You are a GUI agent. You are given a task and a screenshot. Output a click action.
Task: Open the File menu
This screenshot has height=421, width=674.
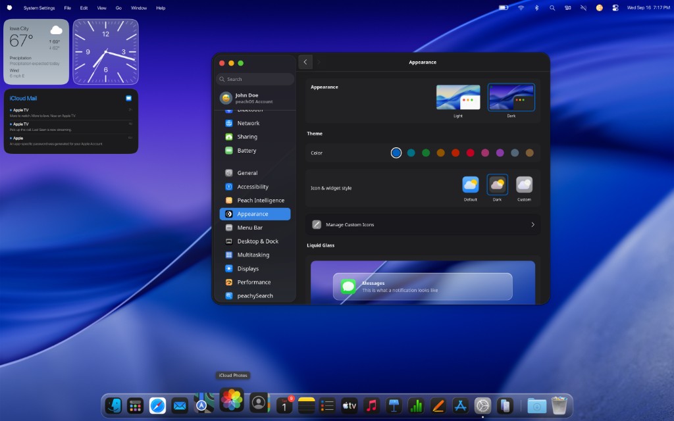(68, 8)
